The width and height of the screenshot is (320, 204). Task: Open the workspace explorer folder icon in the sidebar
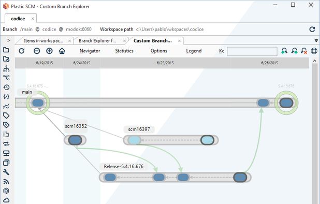[x=6, y=50]
